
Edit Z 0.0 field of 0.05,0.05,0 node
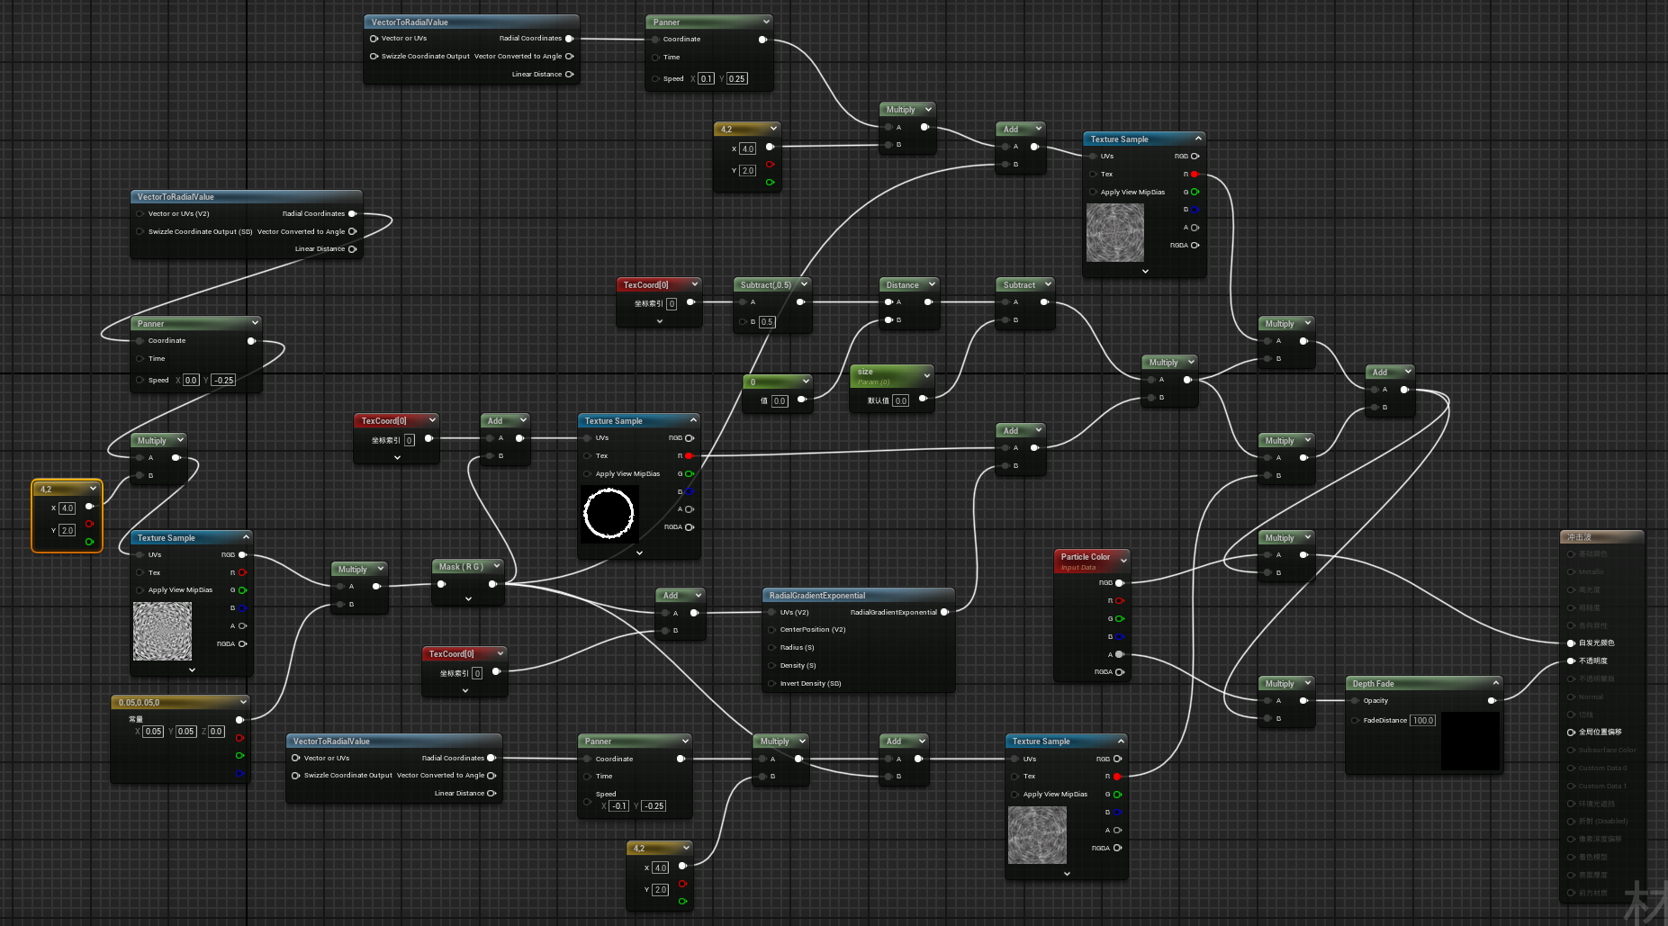[216, 732]
